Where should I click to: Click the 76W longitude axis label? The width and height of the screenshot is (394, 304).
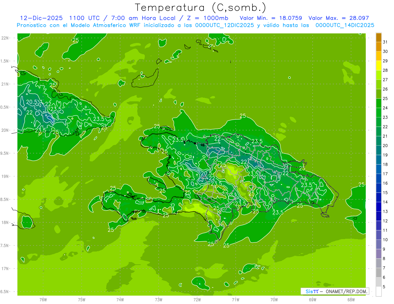[x=43, y=299]
